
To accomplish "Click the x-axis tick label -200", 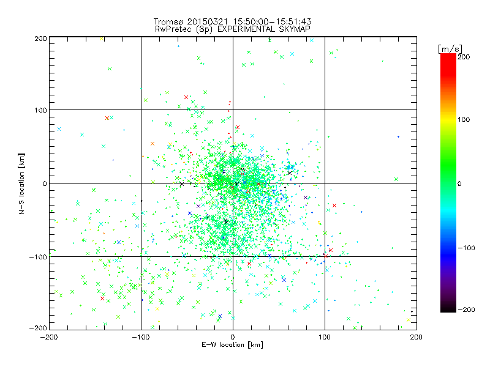I will pyautogui.click(x=49, y=337).
